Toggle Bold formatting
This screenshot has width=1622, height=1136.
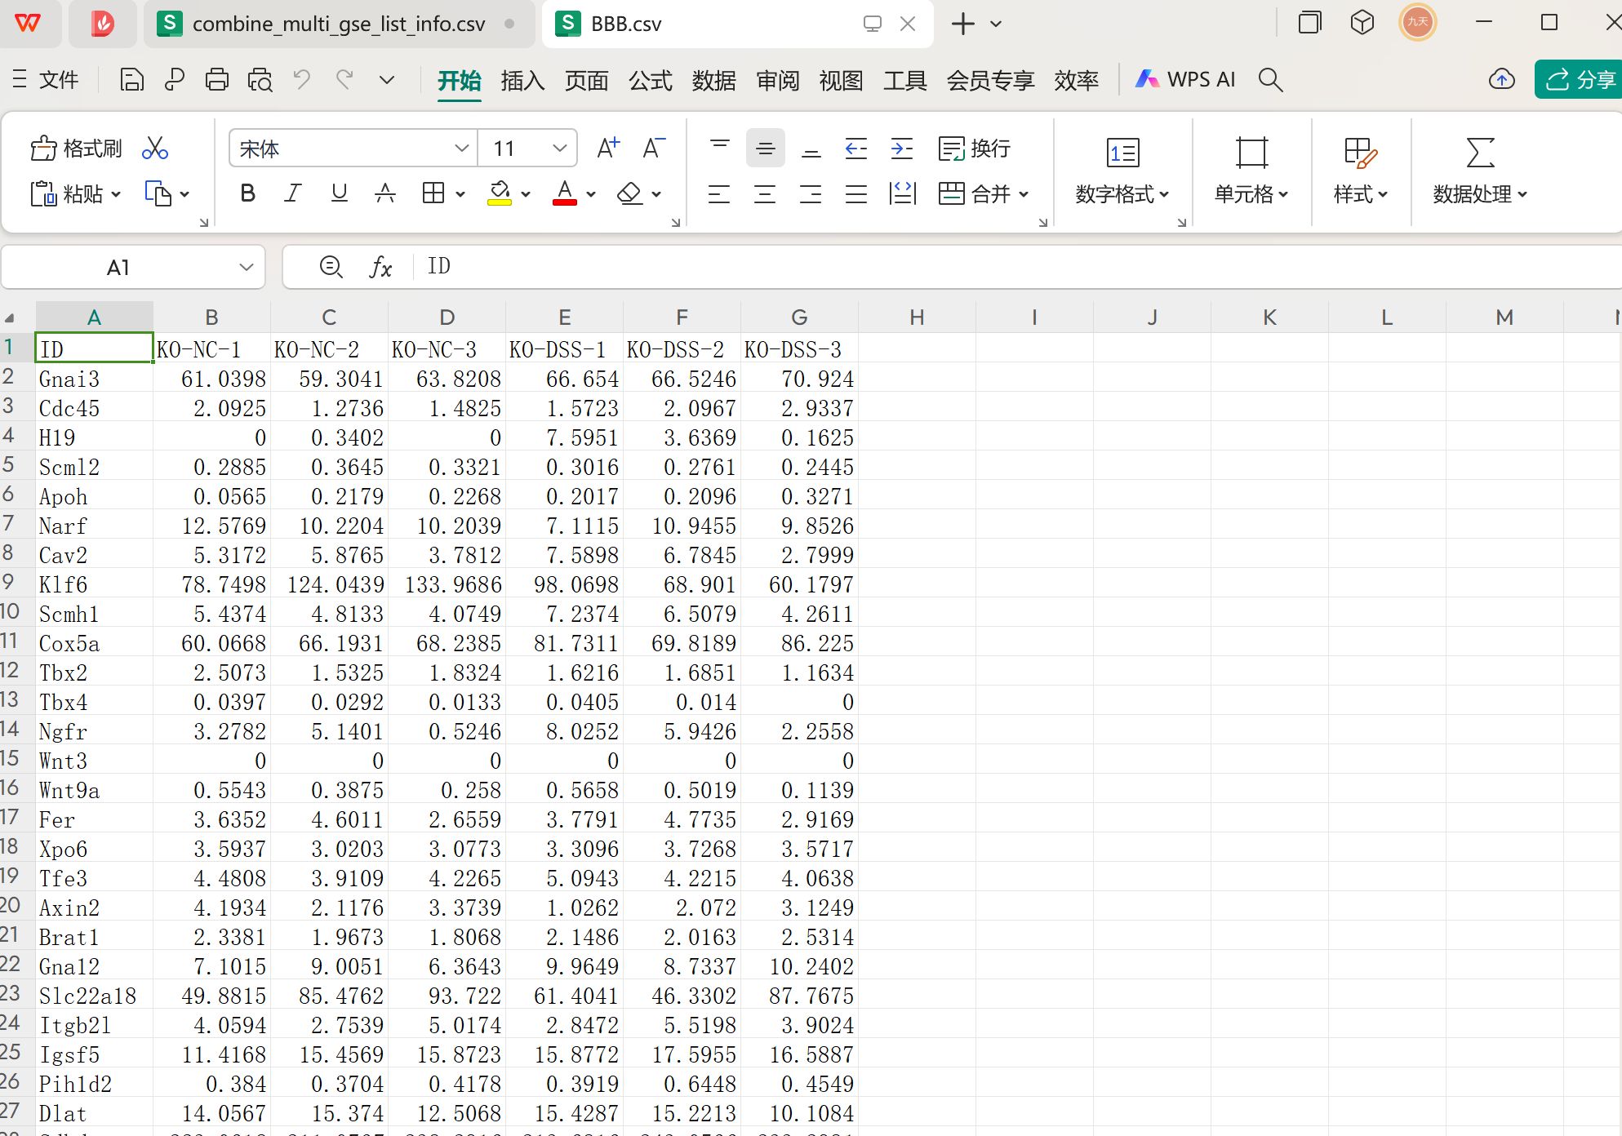[x=248, y=194]
